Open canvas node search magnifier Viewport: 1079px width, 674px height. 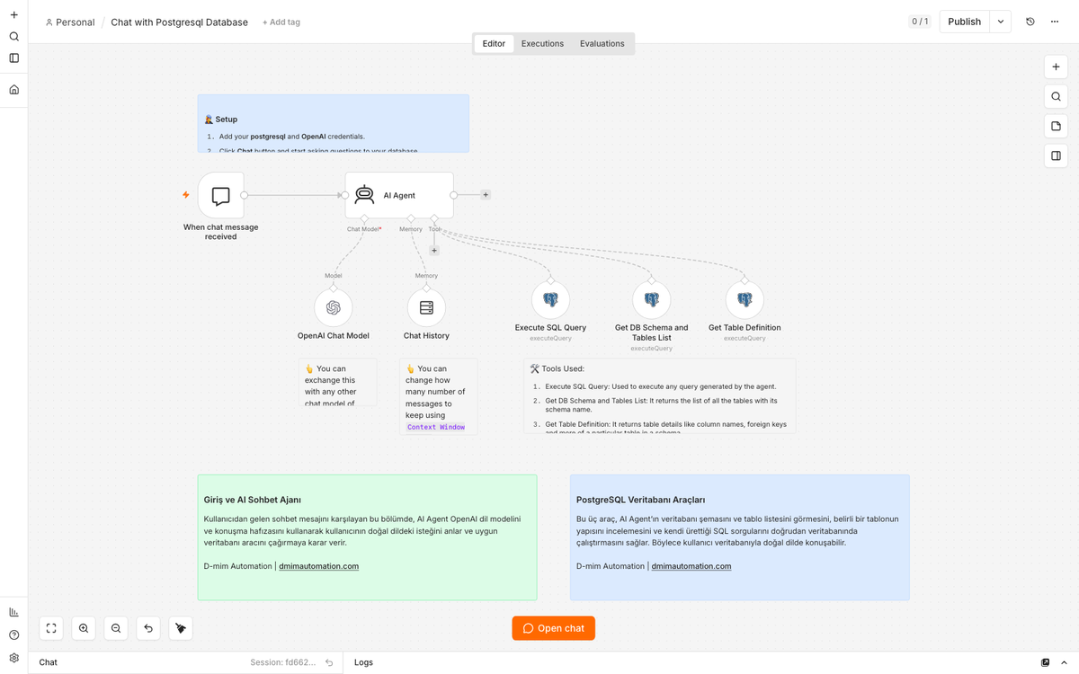point(1056,97)
